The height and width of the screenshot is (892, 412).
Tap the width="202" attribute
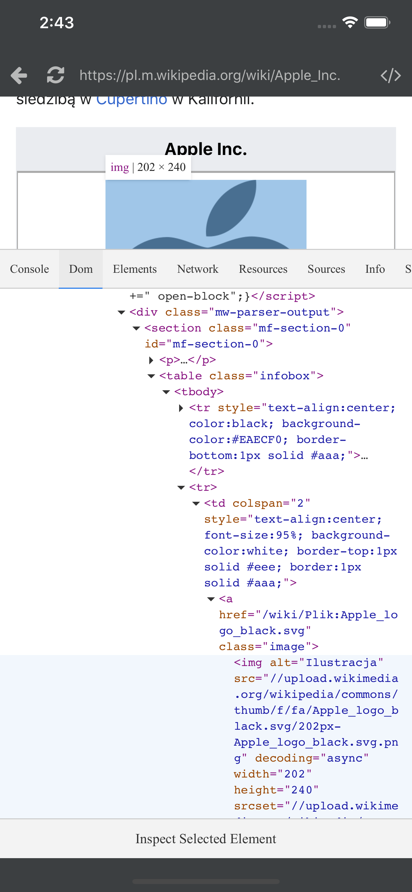pyautogui.click(x=273, y=774)
